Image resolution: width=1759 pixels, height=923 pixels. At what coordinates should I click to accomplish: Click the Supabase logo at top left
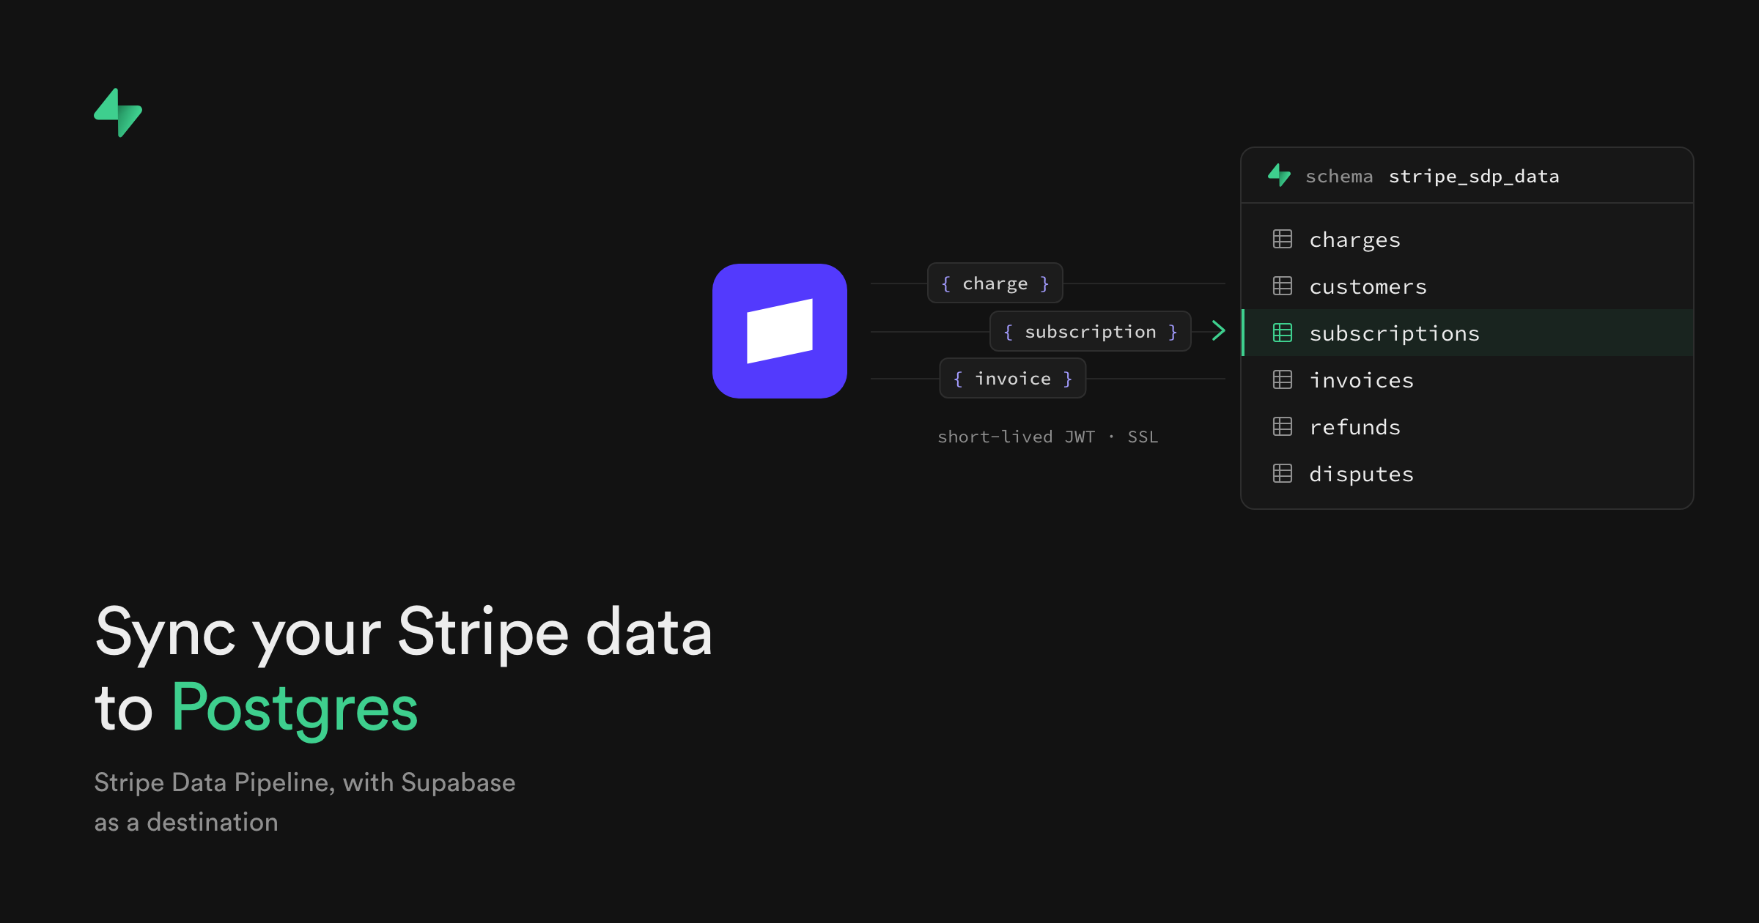118,113
